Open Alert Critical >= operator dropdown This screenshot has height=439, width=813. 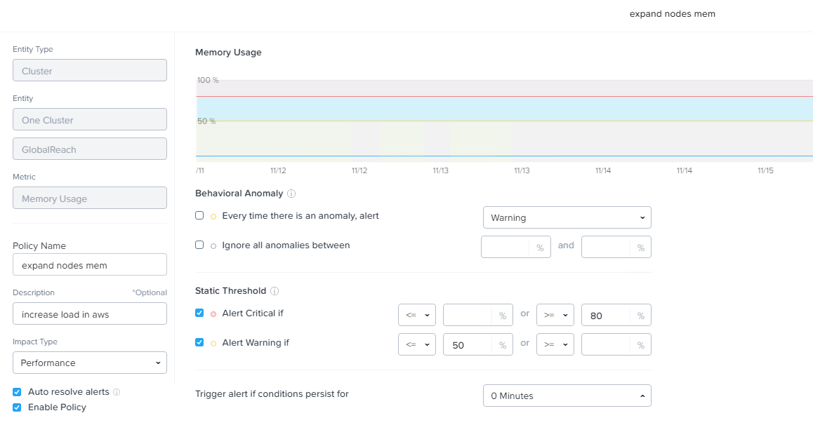[555, 315]
